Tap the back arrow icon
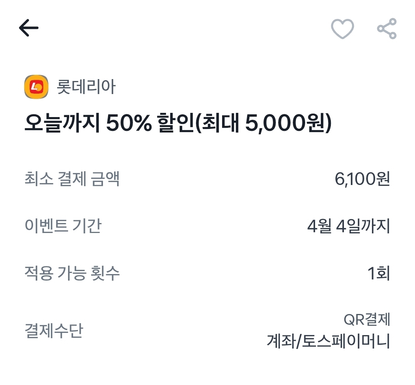This screenshot has height=385, width=415. pyautogui.click(x=29, y=28)
